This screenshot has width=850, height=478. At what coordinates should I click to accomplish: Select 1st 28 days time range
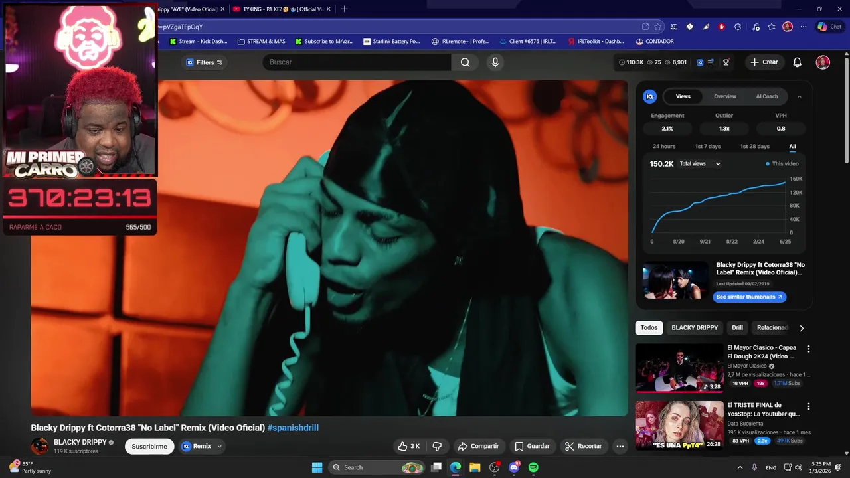tap(755, 146)
